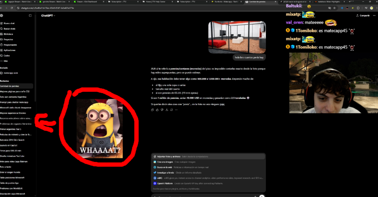The height and width of the screenshot is (197, 378).
Task: Open chat 'Timer para OBS 20 min'
Action: coord(11,151)
